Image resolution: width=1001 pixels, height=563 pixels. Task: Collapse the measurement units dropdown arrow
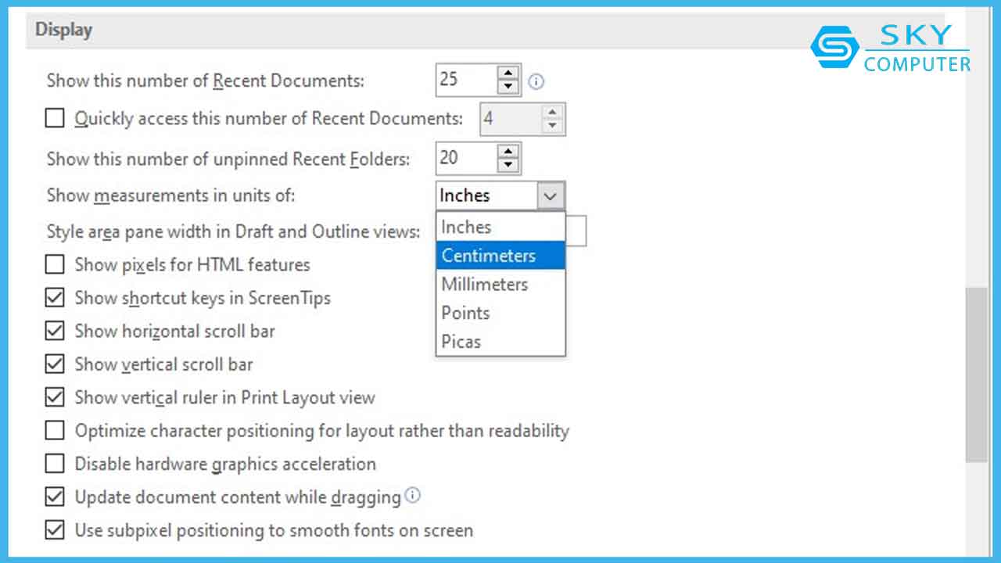click(x=551, y=196)
